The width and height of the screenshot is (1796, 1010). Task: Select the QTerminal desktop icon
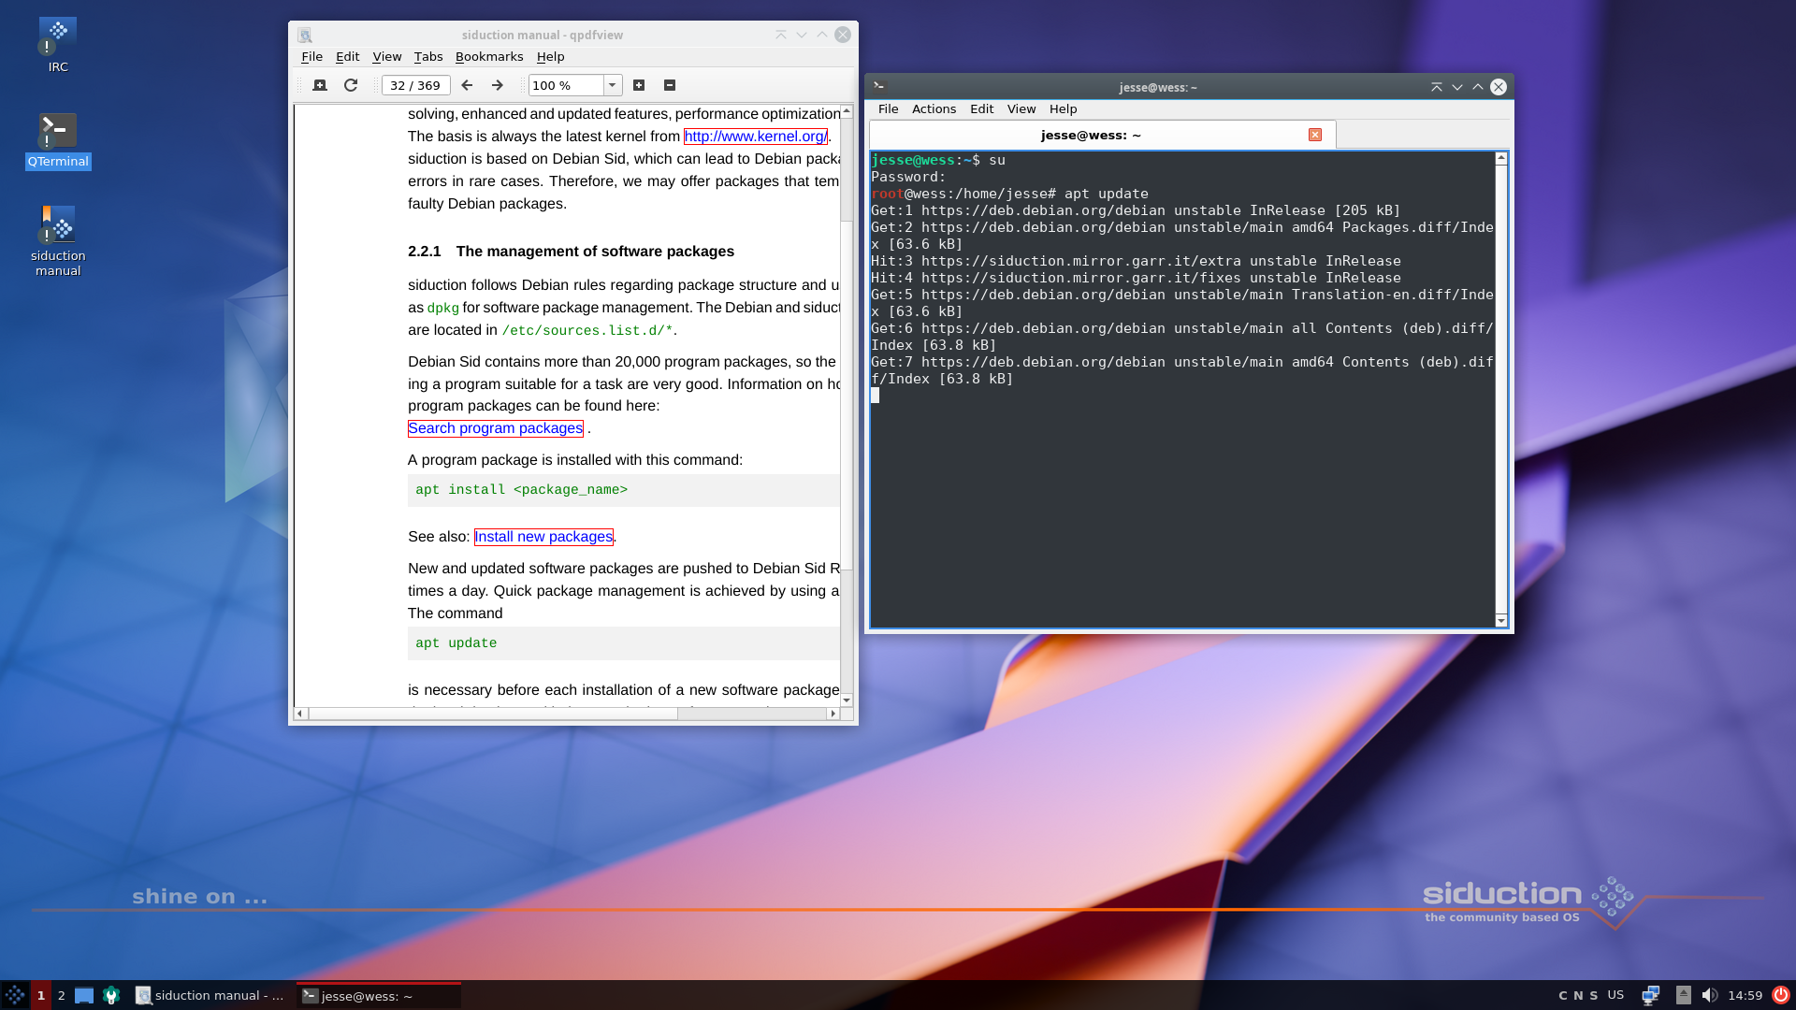[x=58, y=140]
